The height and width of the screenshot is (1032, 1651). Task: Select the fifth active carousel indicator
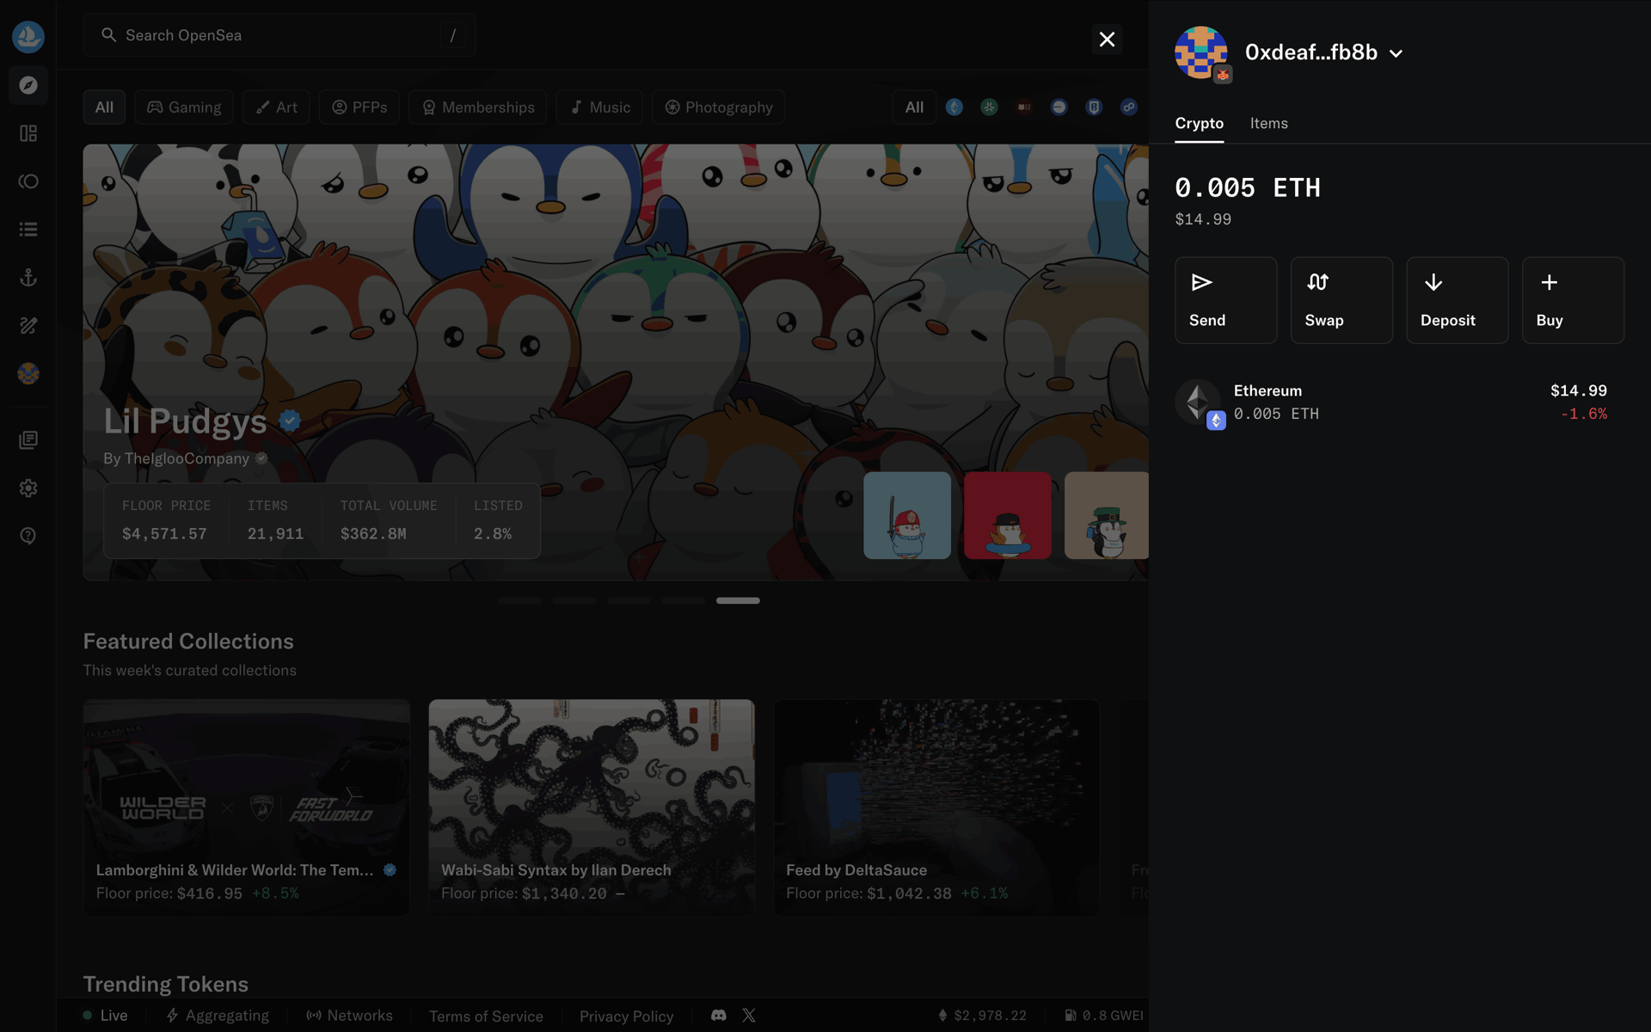pos(738,600)
